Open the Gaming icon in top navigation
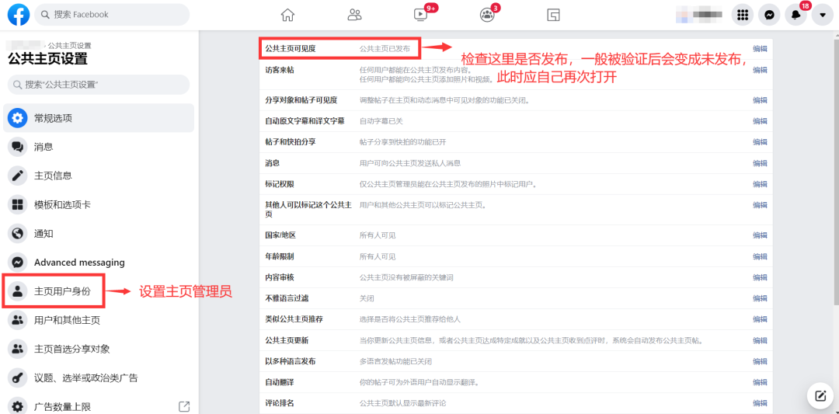Viewport: 839px width, 414px height. (553, 15)
